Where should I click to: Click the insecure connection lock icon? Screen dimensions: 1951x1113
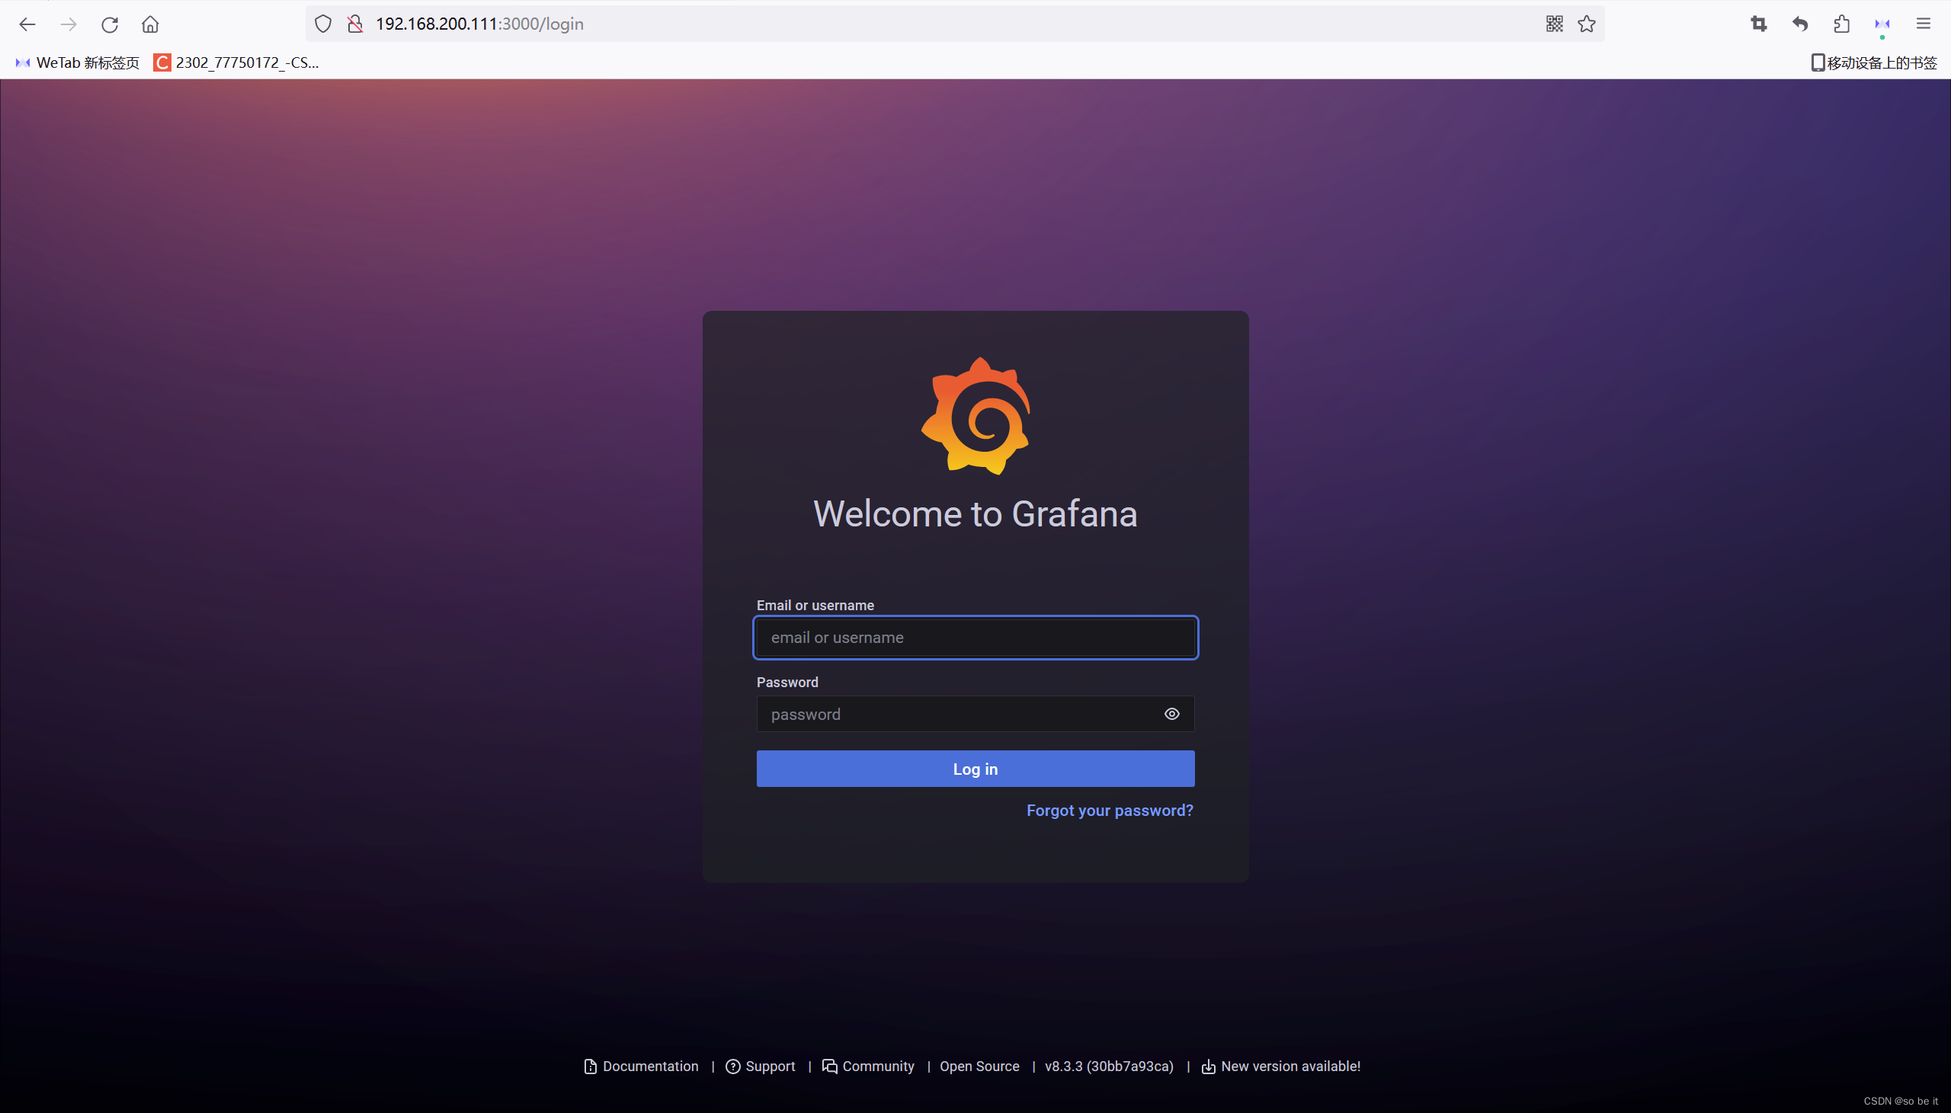(354, 24)
